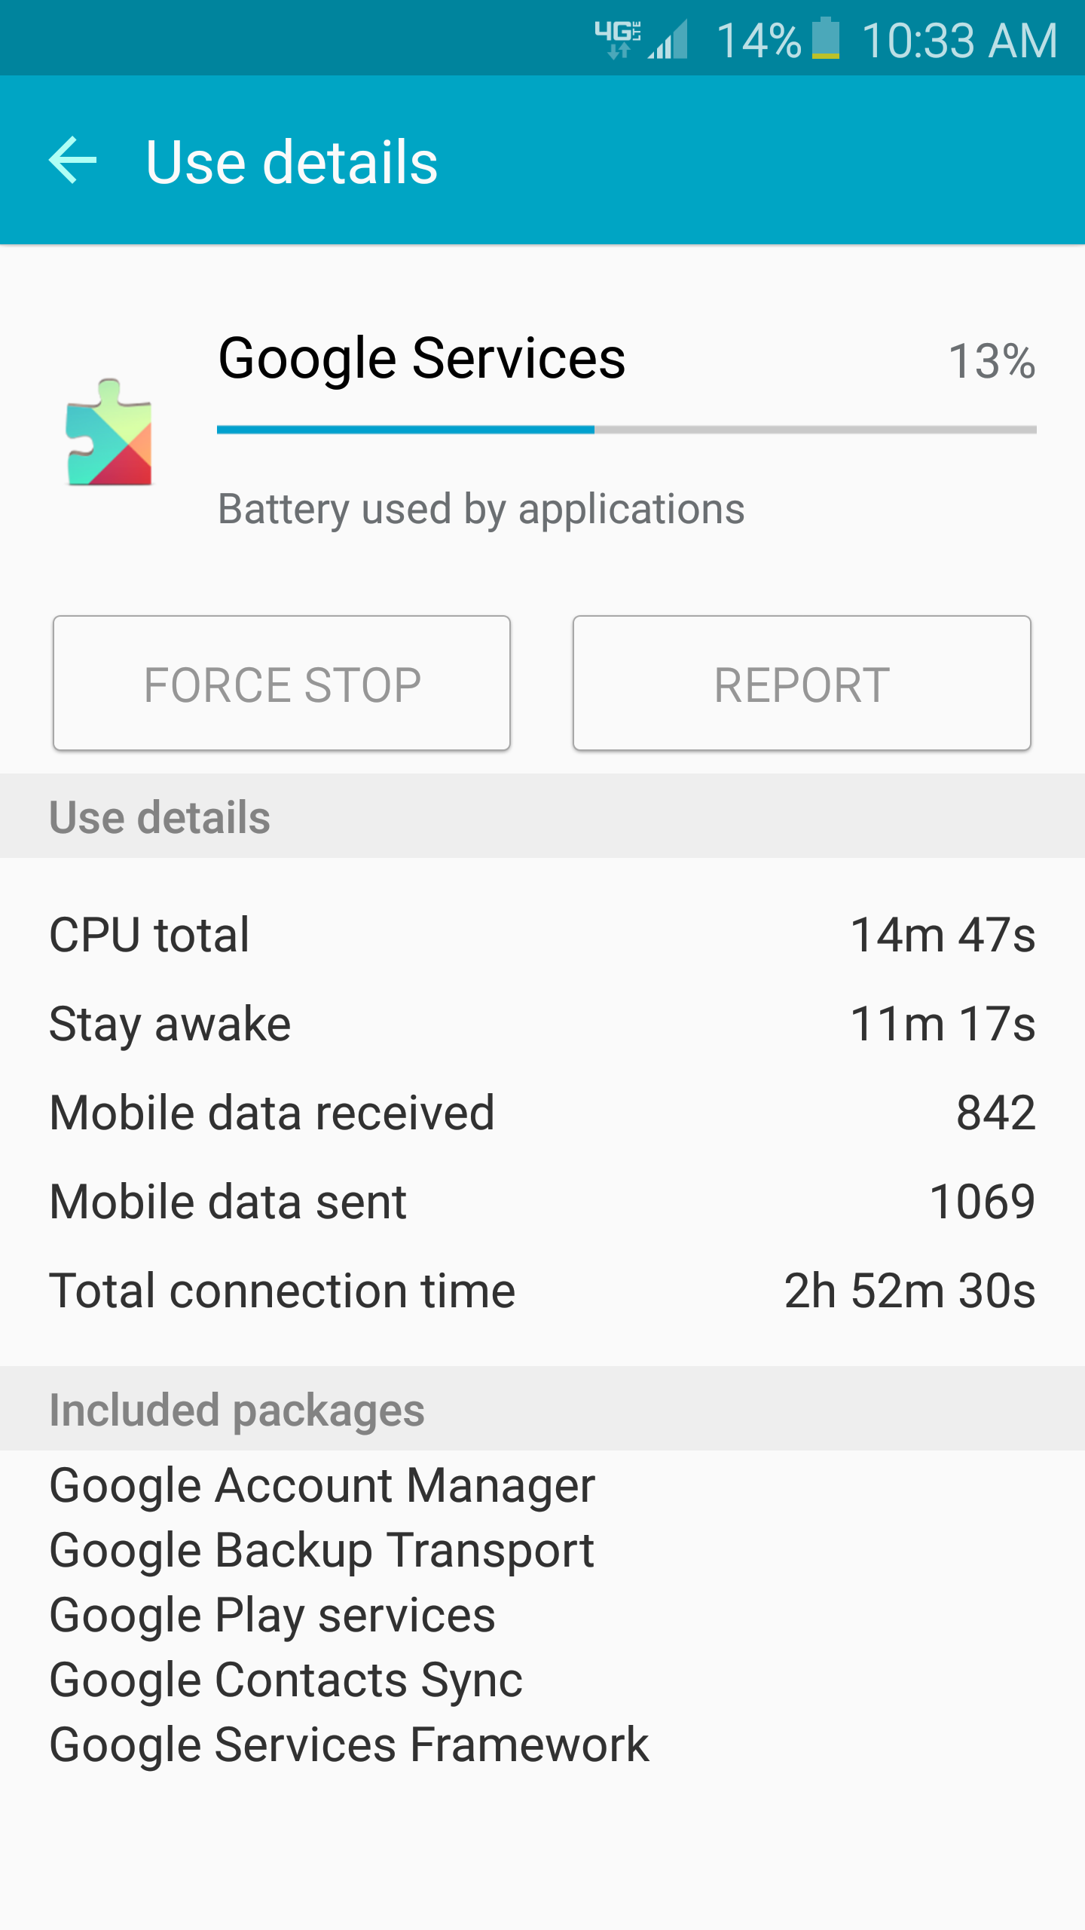Tap the back arrow icon
This screenshot has height=1930, width=1085.
point(73,161)
